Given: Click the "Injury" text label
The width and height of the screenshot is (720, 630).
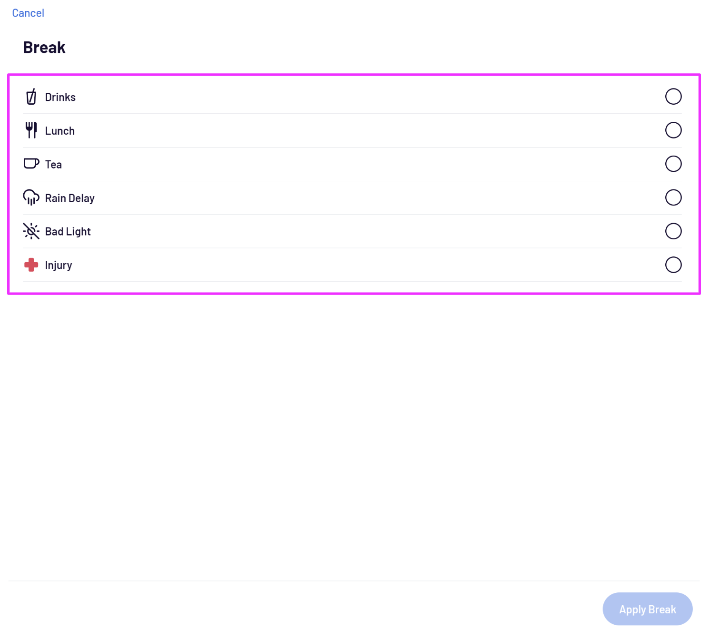Looking at the screenshot, I should (59, 265).
